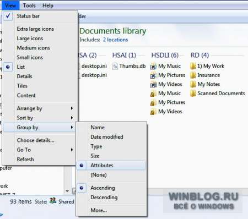The width and height of the screenshot is (248, 219).
Task: Group by Date modified
Action: [111, 137]
